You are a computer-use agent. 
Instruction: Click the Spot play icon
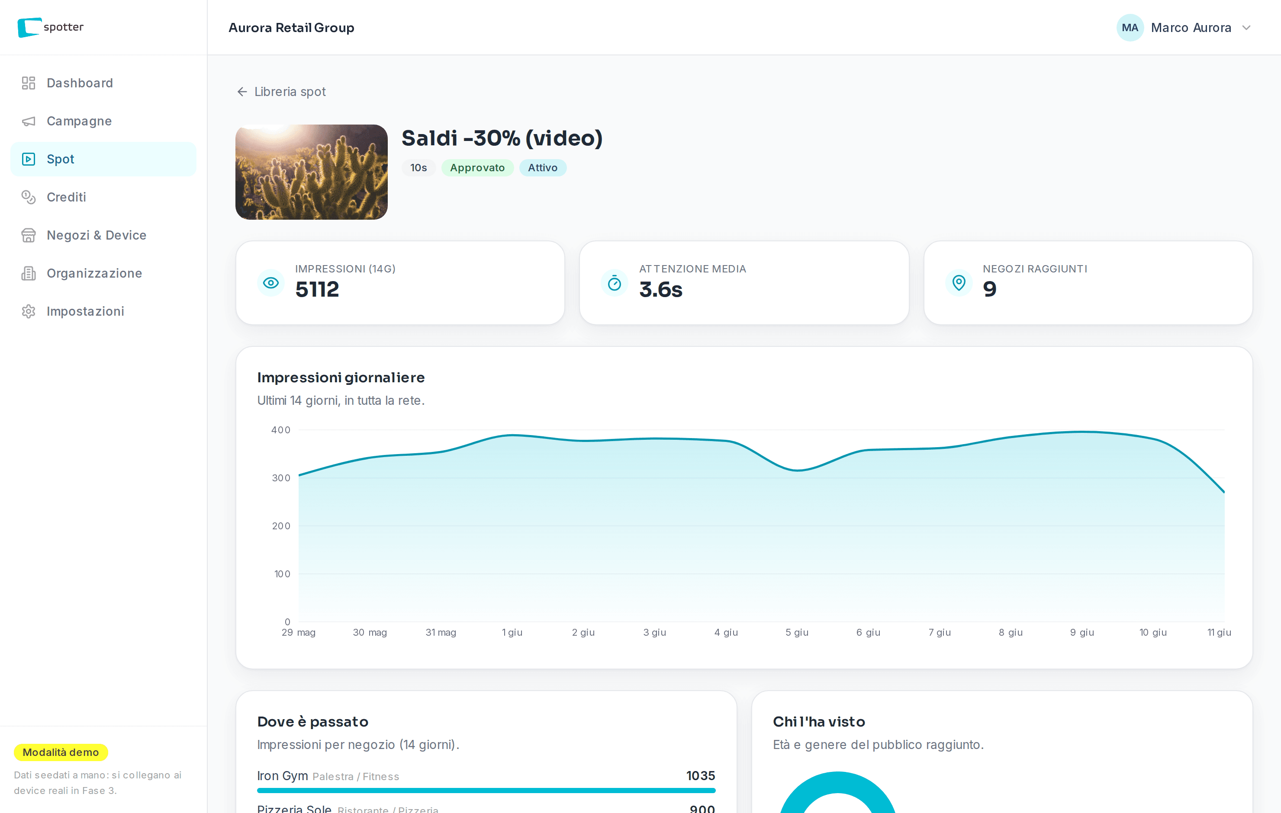tap(28, 159)
